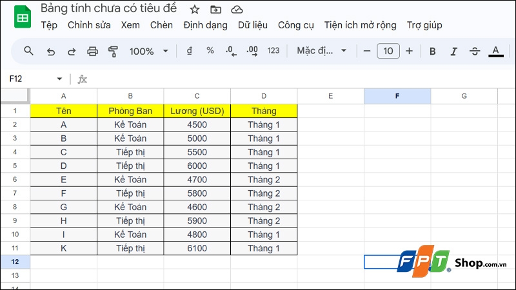Format as currency (đ)

(x=189, y=51)
